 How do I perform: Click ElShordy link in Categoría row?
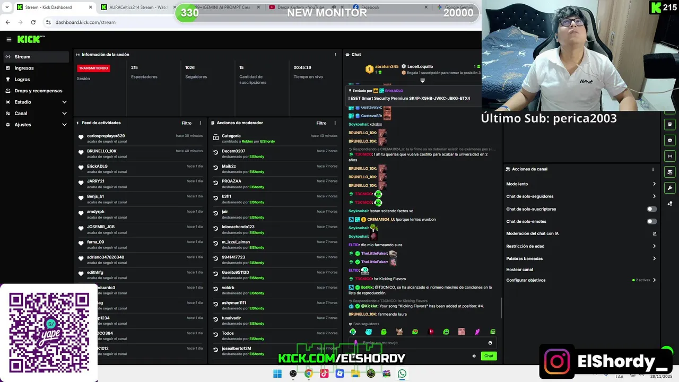267,142
